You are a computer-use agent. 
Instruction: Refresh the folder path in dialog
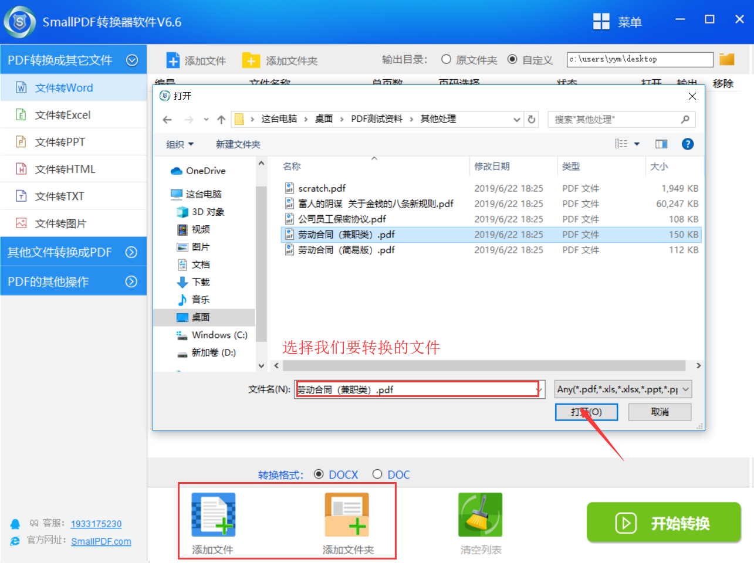pyautogui.click(x=532, y=119)
